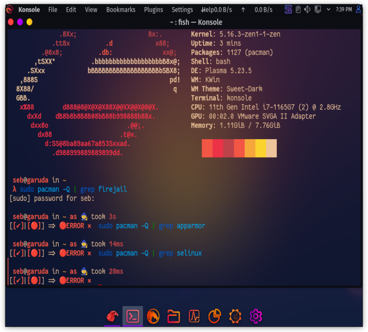Click the Konsole application menu icon
Screen dimensions: 368x332
click(x=9, y=10)
